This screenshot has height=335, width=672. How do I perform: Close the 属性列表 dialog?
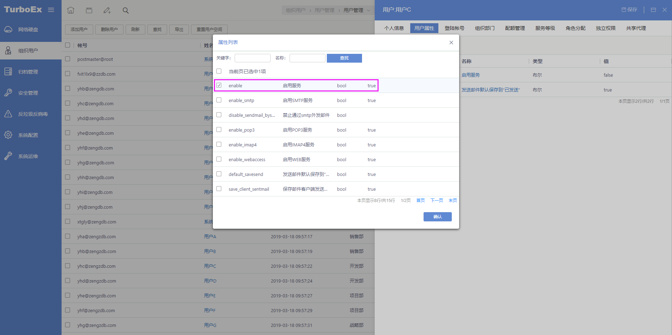tap(451, 43)
